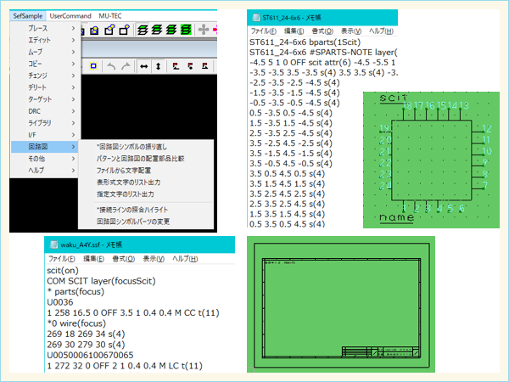Click the vertical double-arrow flip icon

(159, 66)
